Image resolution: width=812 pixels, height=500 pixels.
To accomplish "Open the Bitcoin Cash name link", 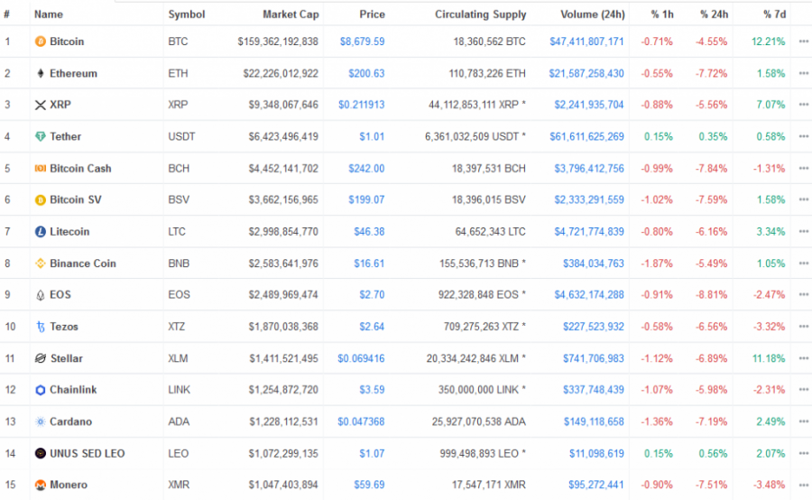I will tap(80, 169).
